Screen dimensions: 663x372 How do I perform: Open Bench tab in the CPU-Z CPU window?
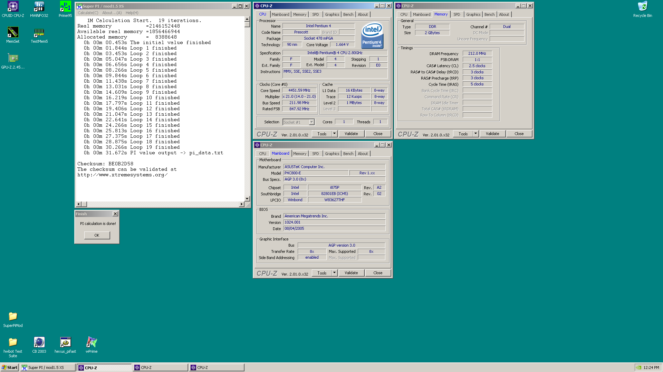(x=348, y=14)
